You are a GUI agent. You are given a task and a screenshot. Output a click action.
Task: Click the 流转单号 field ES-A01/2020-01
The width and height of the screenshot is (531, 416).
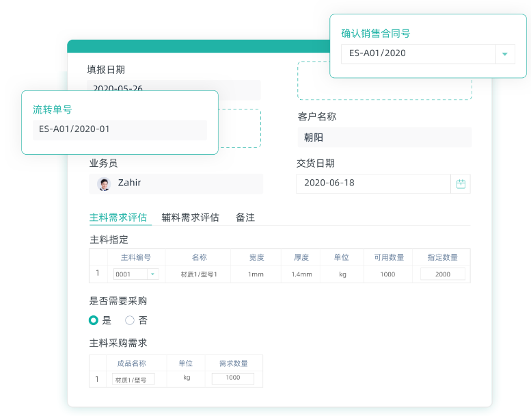(120, 129)
